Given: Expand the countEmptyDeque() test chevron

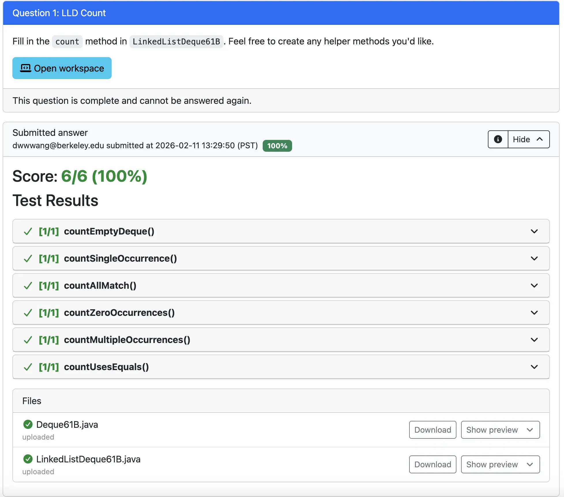Looking at the screenshot, I should point(534,231).
